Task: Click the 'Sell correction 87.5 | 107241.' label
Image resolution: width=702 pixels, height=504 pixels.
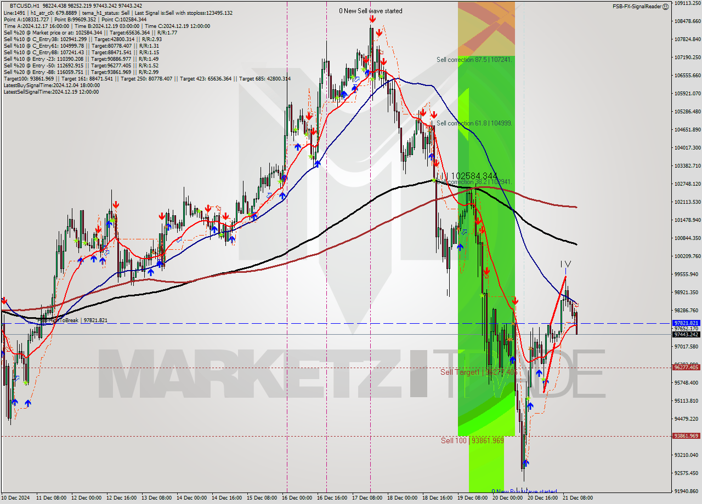Action: pos(474,59)
